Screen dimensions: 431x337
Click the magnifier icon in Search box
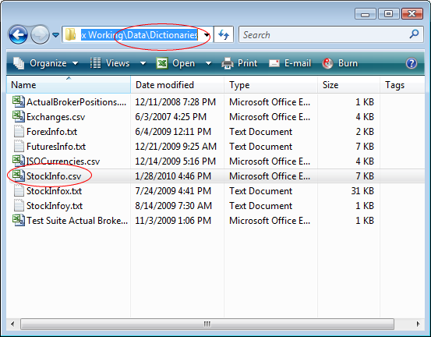pos(414,34)
